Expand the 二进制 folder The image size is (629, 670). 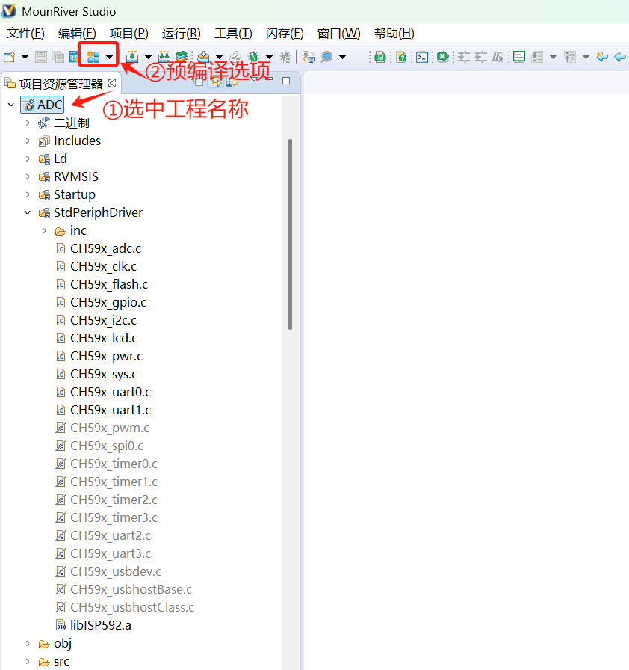pos(28,123)
